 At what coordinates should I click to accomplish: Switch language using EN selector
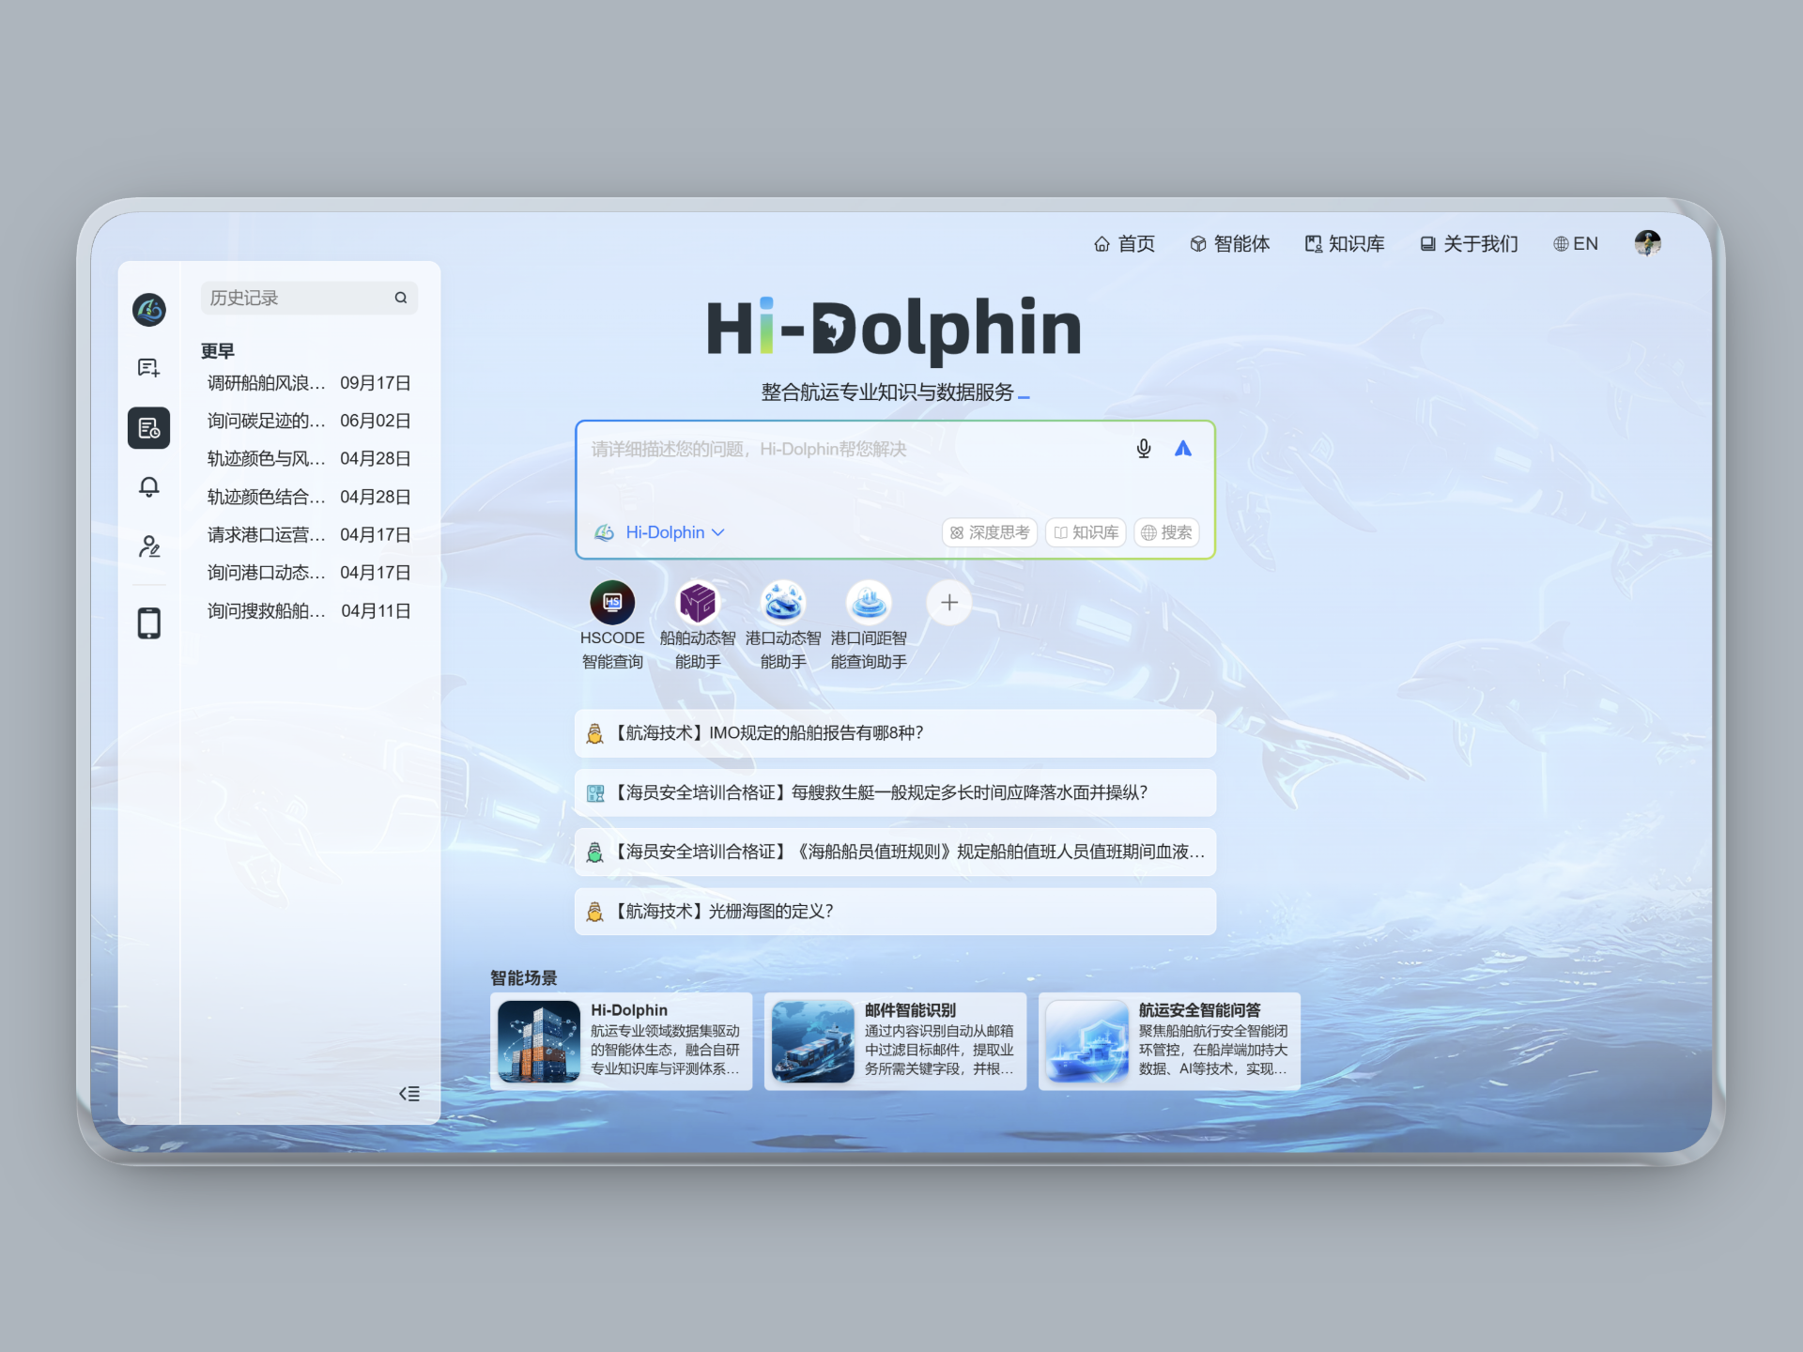tap(1575, 244)
